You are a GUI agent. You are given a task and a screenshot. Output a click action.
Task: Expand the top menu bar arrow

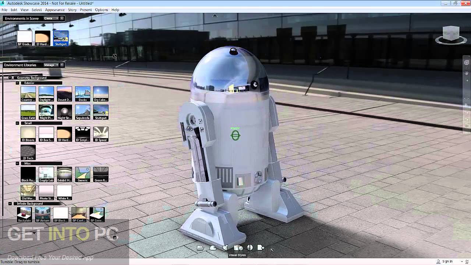pyautogui.click(x=215, y=15)
